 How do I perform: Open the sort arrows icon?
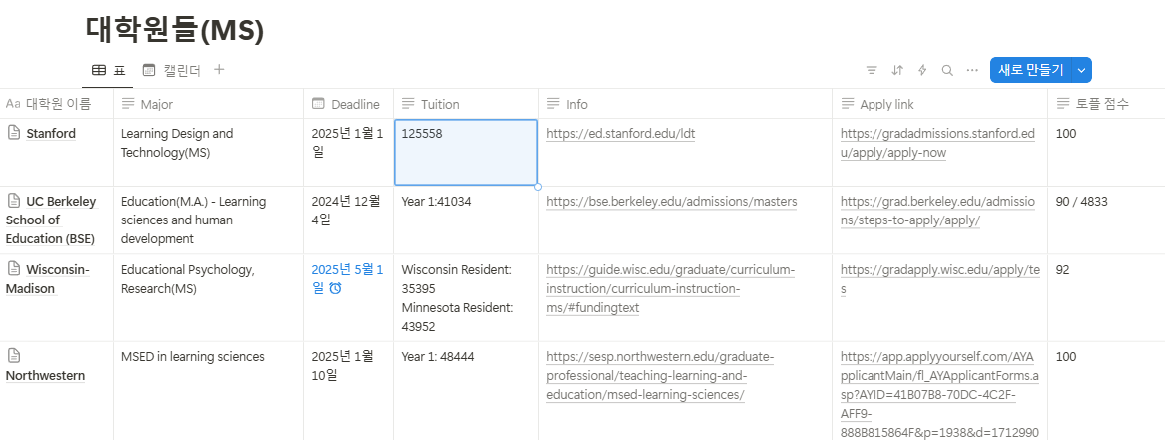pos(897,70)
